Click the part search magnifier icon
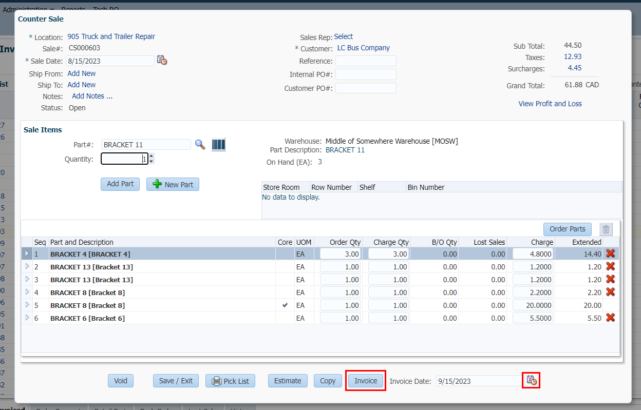The image size is (641, 410). 200,145
